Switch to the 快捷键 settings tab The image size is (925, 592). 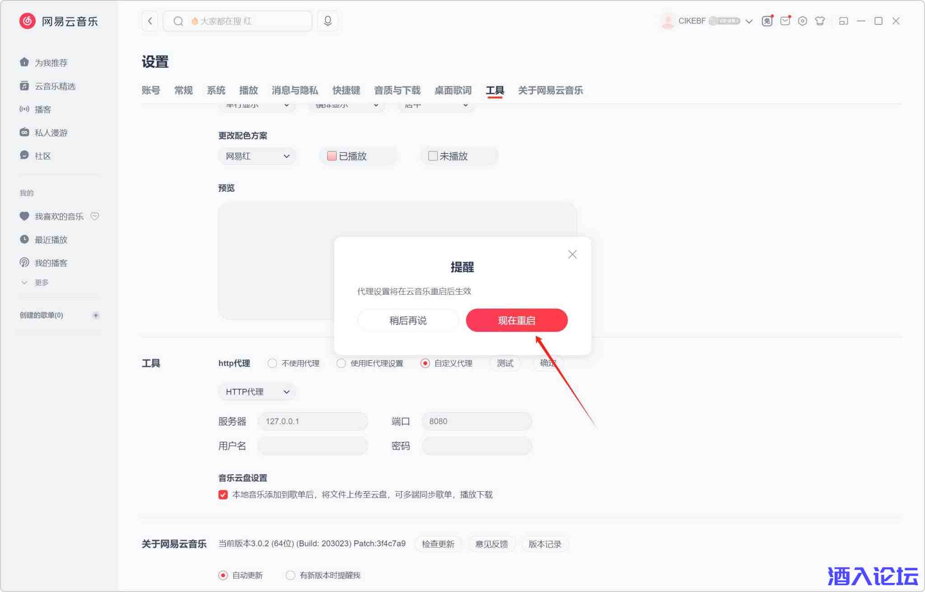(x=346, y=90)
